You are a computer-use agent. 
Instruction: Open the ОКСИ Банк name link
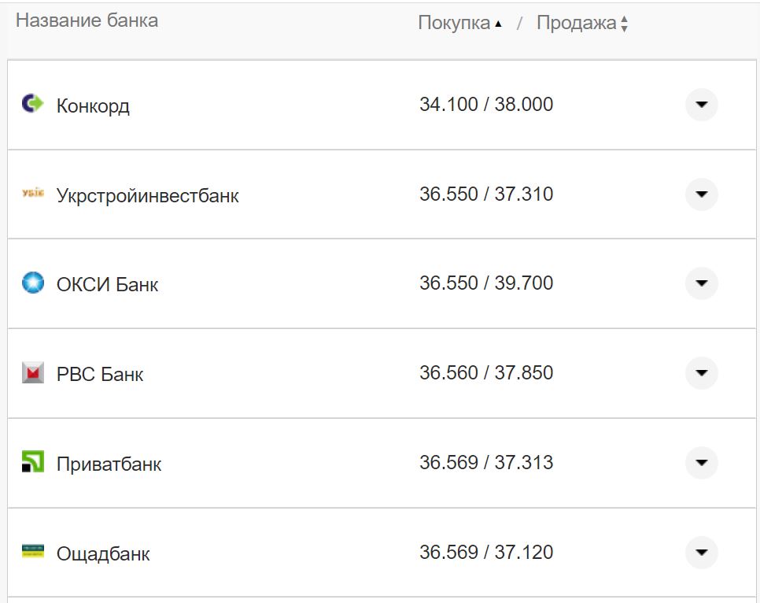coord(106,284)
